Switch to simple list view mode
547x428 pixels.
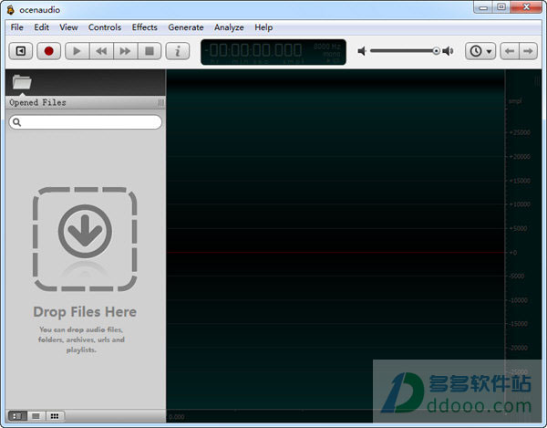point(36,416)
